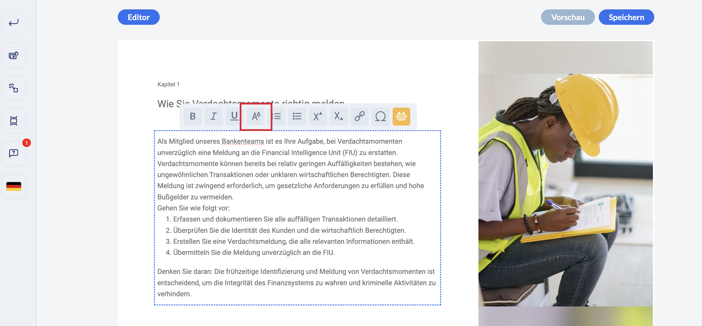The height and width of the screenshot is (326, 702).
Task: Click the Kapitel 1 label
Action: point(168,84)
